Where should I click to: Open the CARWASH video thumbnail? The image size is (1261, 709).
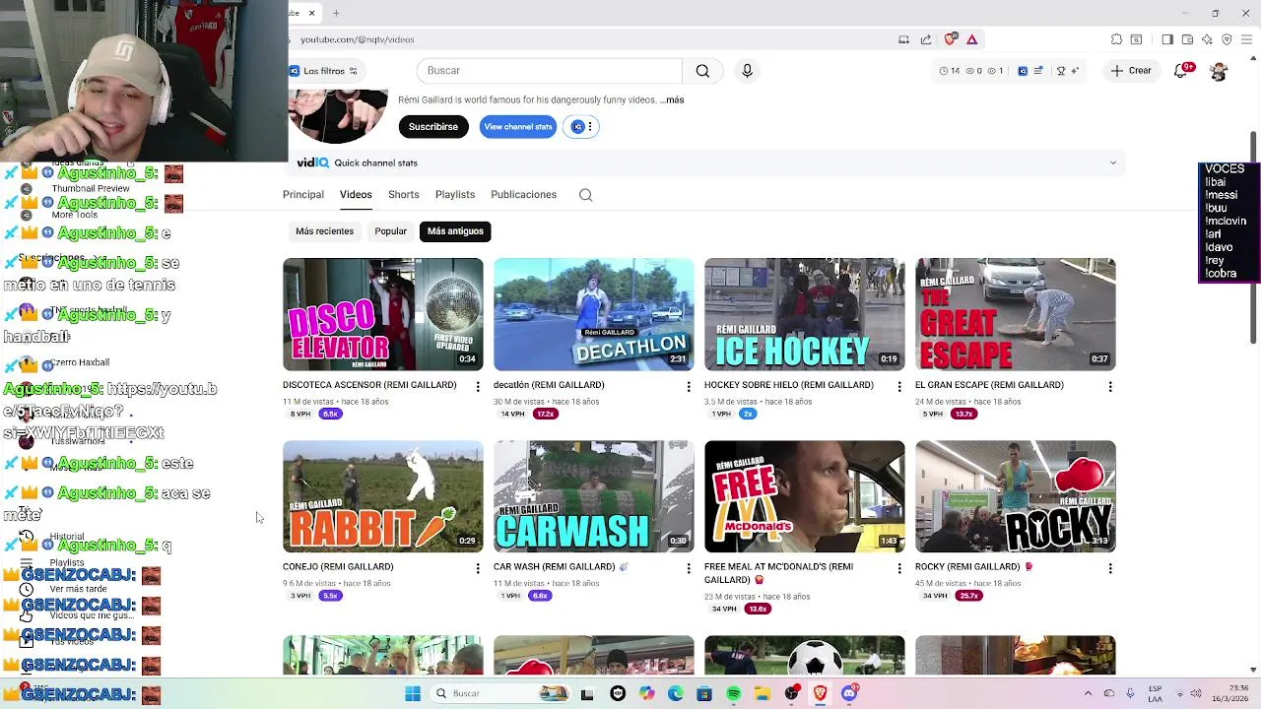[594, 496]
